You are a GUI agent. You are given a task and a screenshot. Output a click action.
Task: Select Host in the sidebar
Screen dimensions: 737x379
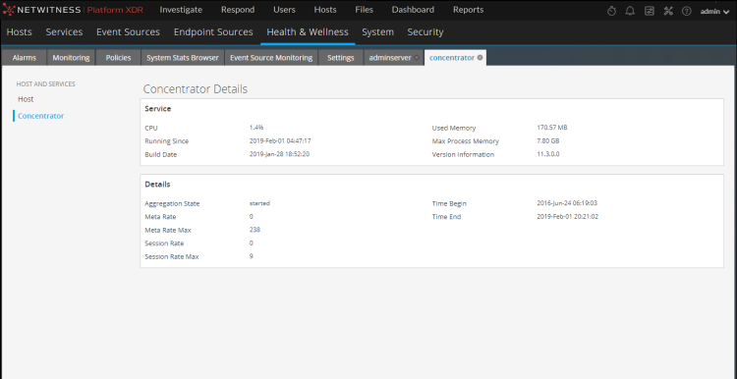point(26,99)
